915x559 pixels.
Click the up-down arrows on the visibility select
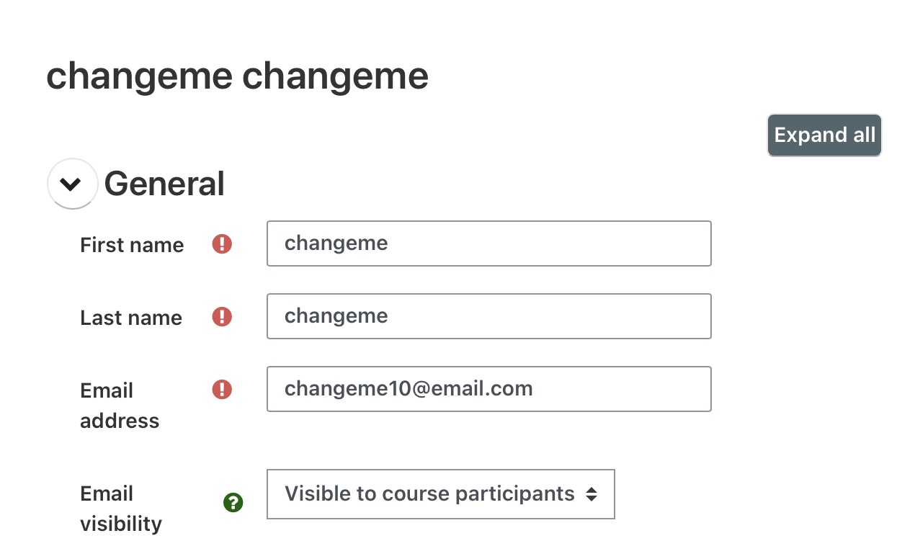click(x=592, y=494)
